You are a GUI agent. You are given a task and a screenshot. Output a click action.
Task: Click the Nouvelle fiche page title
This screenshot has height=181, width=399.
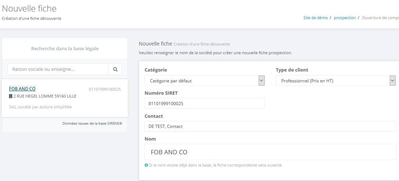pyautogui.click(x=29, y=8)
